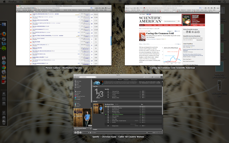Viewport: 229px width, 143px height.
Task: Go back in Spotify's navigation history
Action: pyautogui.click(x=75, y=77)
